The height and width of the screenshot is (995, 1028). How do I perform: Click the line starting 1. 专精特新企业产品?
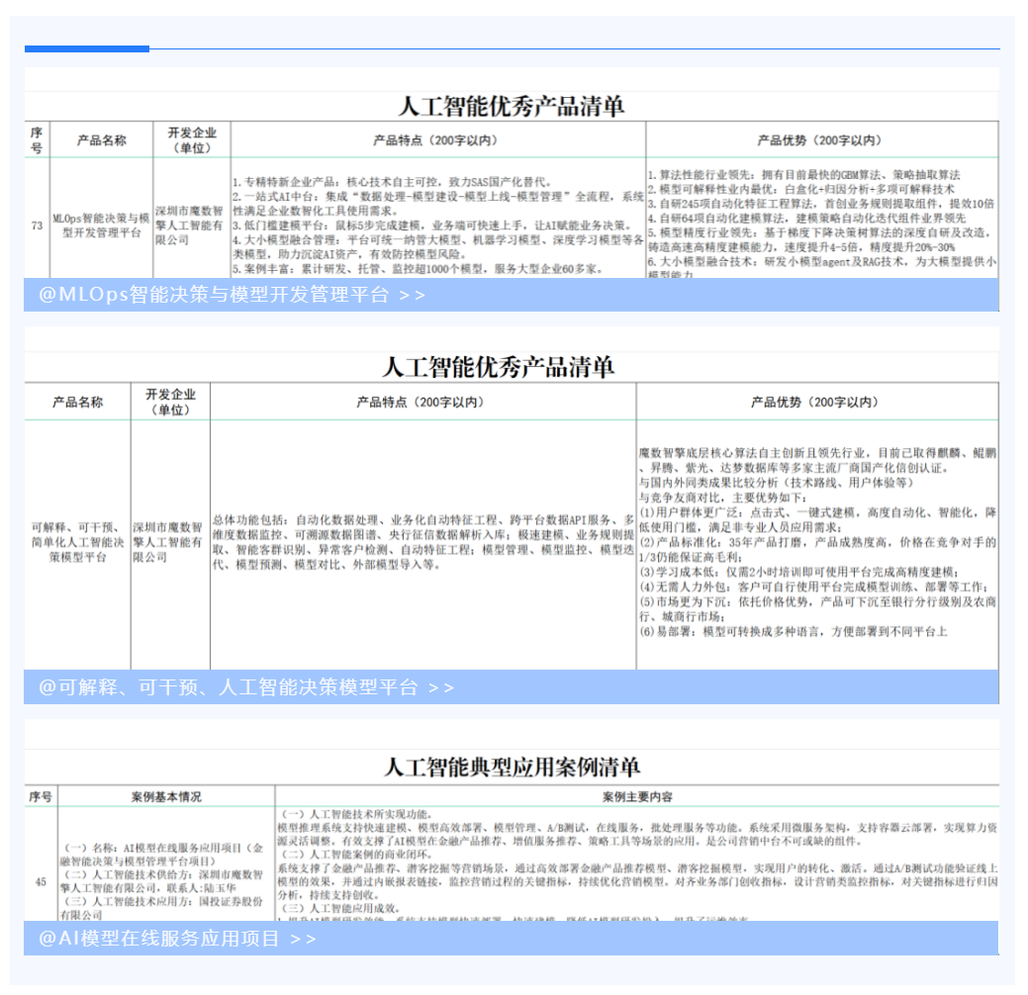point(392,182)
